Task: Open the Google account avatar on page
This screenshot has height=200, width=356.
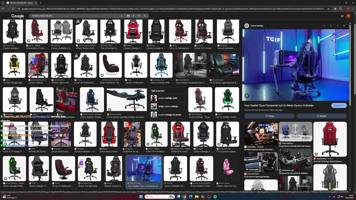Action: (348, 16)
